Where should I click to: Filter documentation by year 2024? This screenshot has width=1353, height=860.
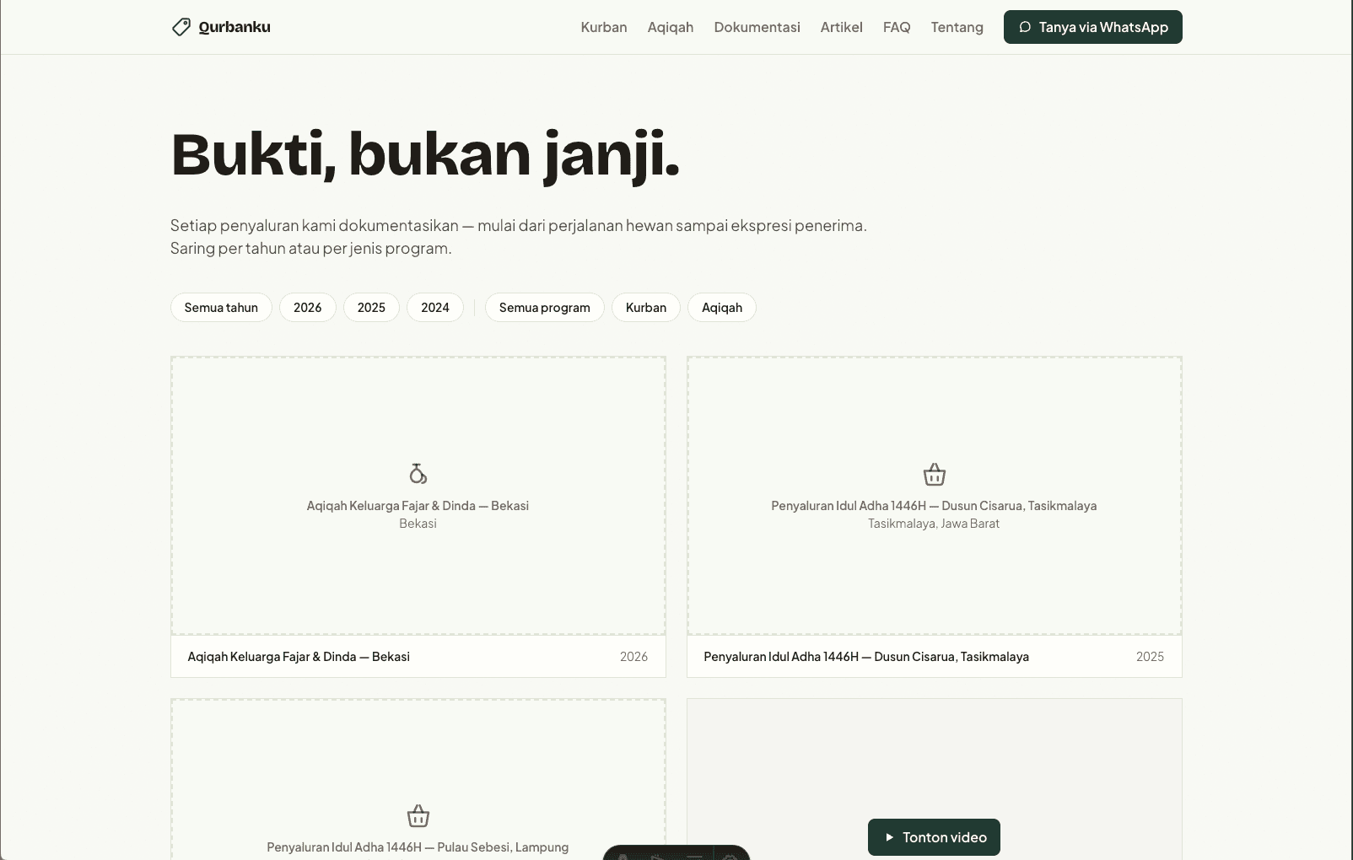pyautogui.click(x=435, y=308)
